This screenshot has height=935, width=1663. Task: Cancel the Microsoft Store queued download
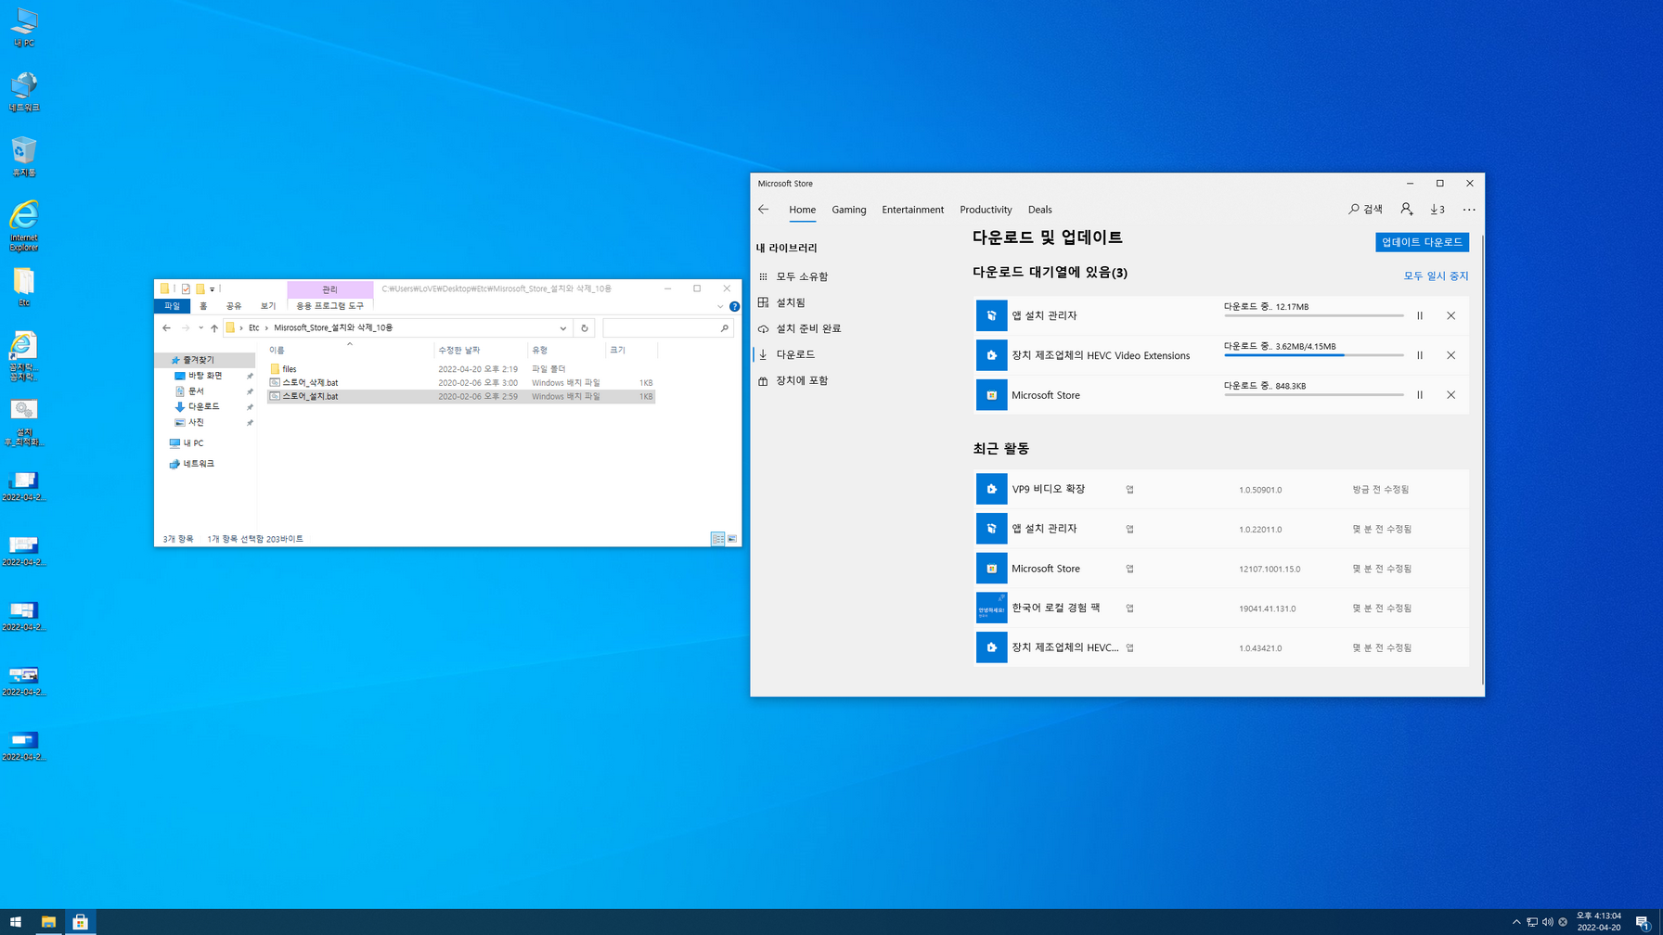point(1451,395)
